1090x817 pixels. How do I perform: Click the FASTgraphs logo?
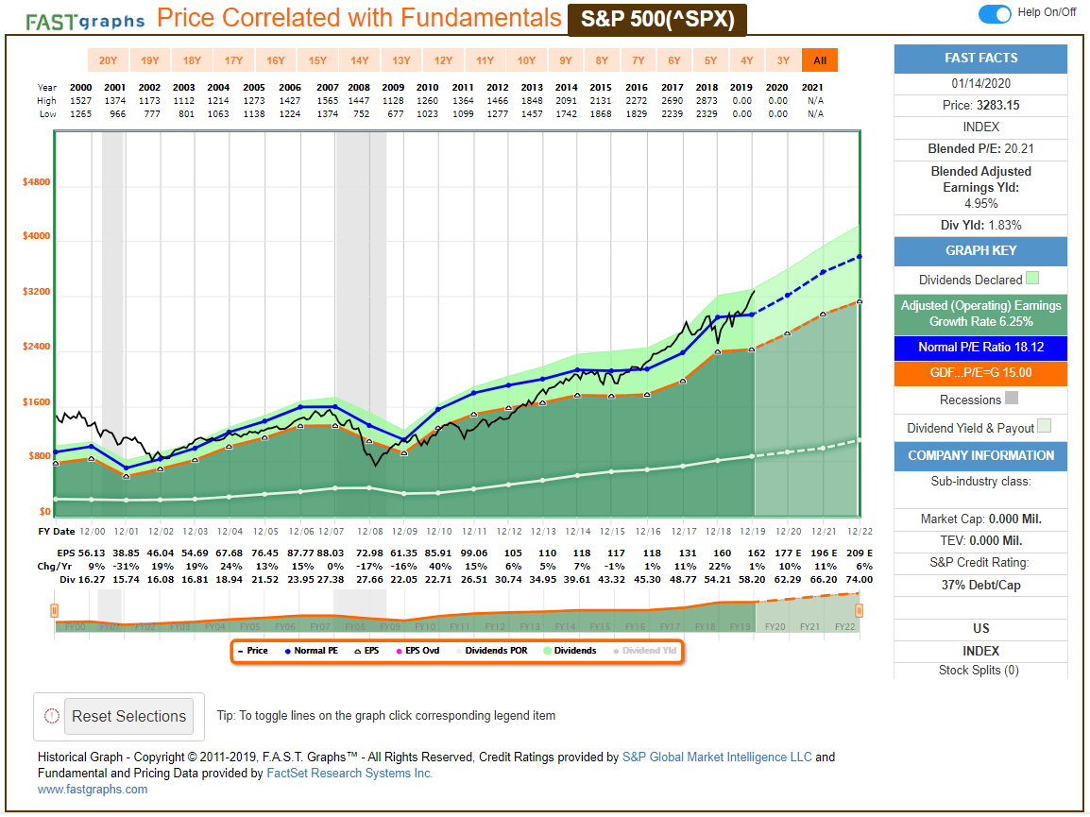pos(85,22)
